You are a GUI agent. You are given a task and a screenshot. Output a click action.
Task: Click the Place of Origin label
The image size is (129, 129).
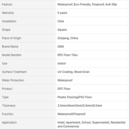pyautogui.click(x=11, y=38)
